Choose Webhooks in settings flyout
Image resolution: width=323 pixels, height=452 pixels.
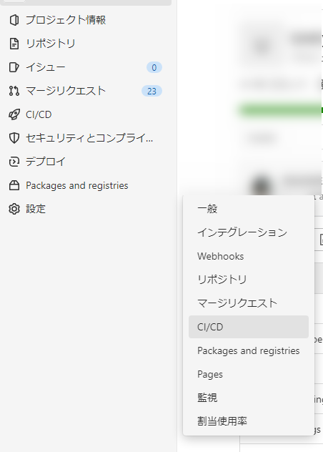click(x=249, y=256)
